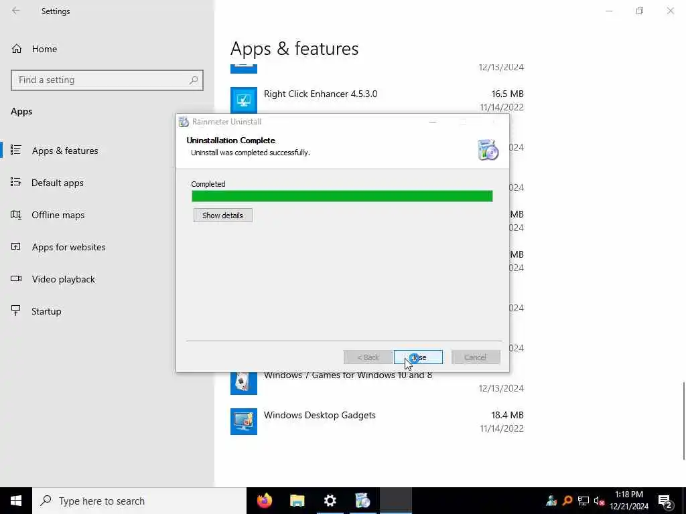The width and height of the screenshot is (686, 514).
Task: Click the Type here to search box
Action: point(139,501)
